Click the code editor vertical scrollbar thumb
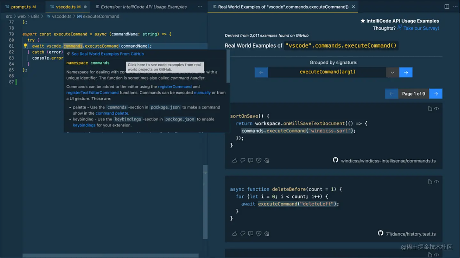Screen dimensions: 460x258 click(205, 202)
